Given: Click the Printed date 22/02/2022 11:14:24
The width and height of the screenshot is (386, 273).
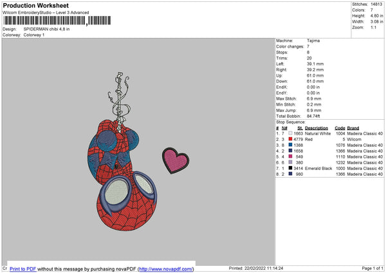Looking at the screenshot, I should click(264, 268).
